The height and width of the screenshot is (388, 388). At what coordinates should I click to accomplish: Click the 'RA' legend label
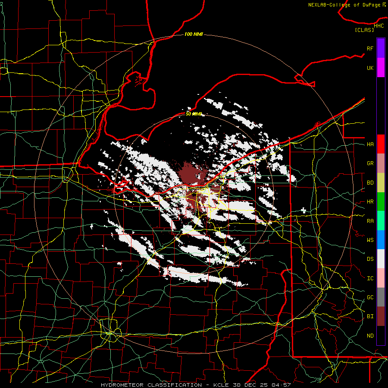pos(370,221)
